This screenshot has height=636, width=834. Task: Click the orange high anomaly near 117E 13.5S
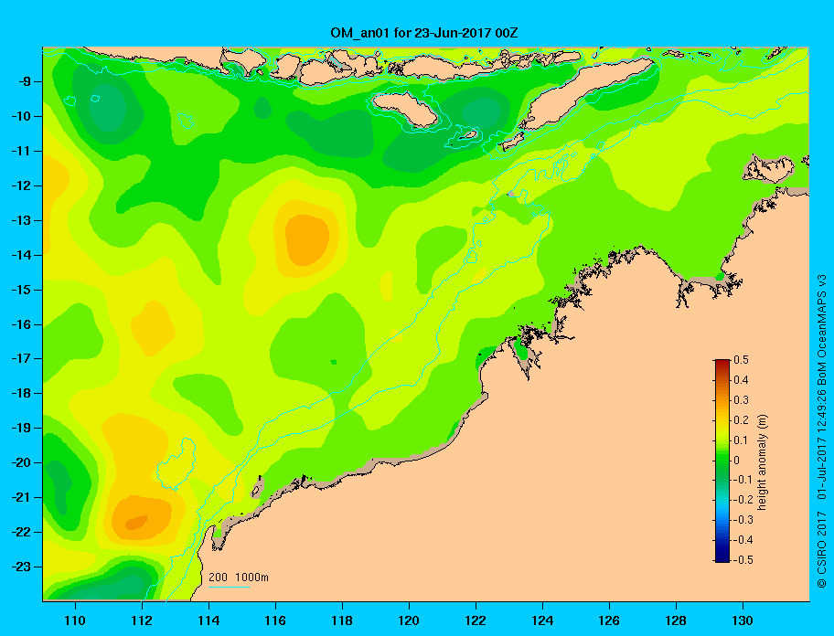point(307,239)
